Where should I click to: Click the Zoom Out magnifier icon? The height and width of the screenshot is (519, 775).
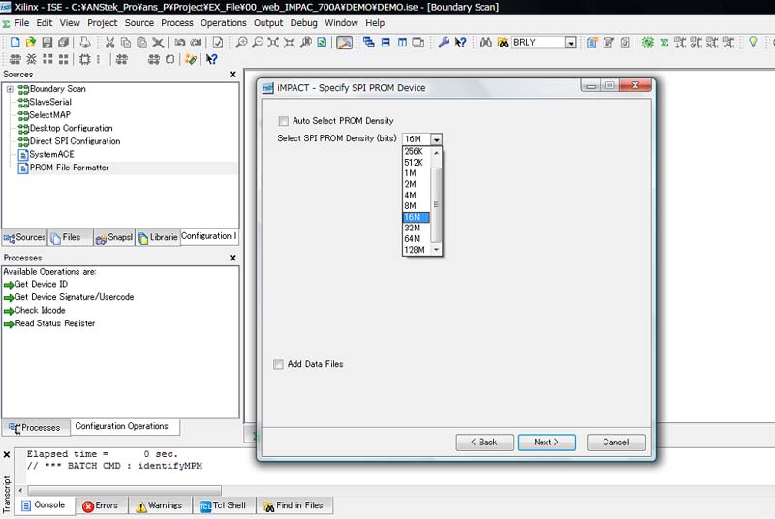click(x=258, y=43)
